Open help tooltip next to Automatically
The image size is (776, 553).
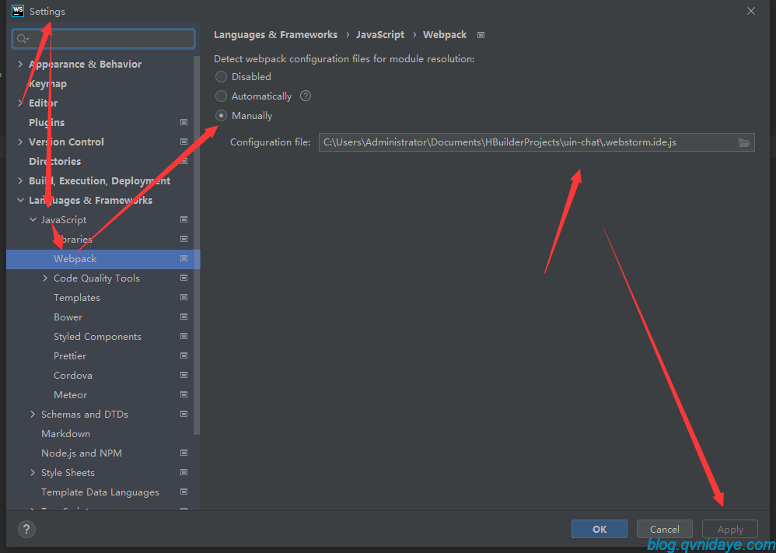pyautogui.click(x=306, y=96)
